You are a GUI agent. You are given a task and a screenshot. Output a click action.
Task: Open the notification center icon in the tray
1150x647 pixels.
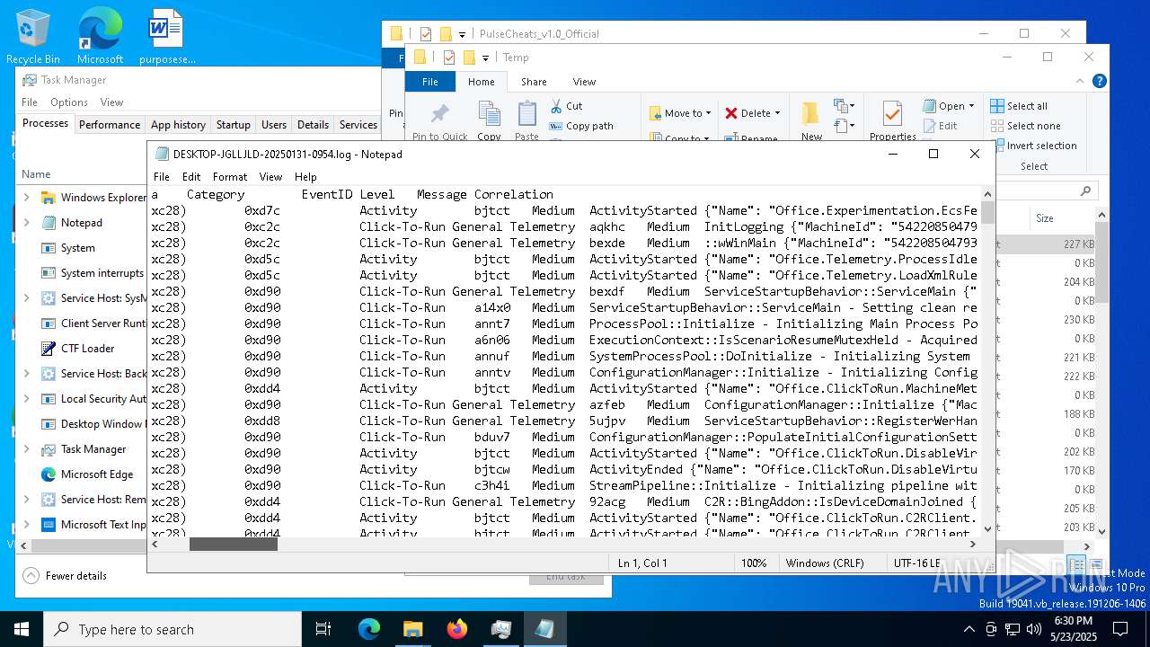(1120, 629)
